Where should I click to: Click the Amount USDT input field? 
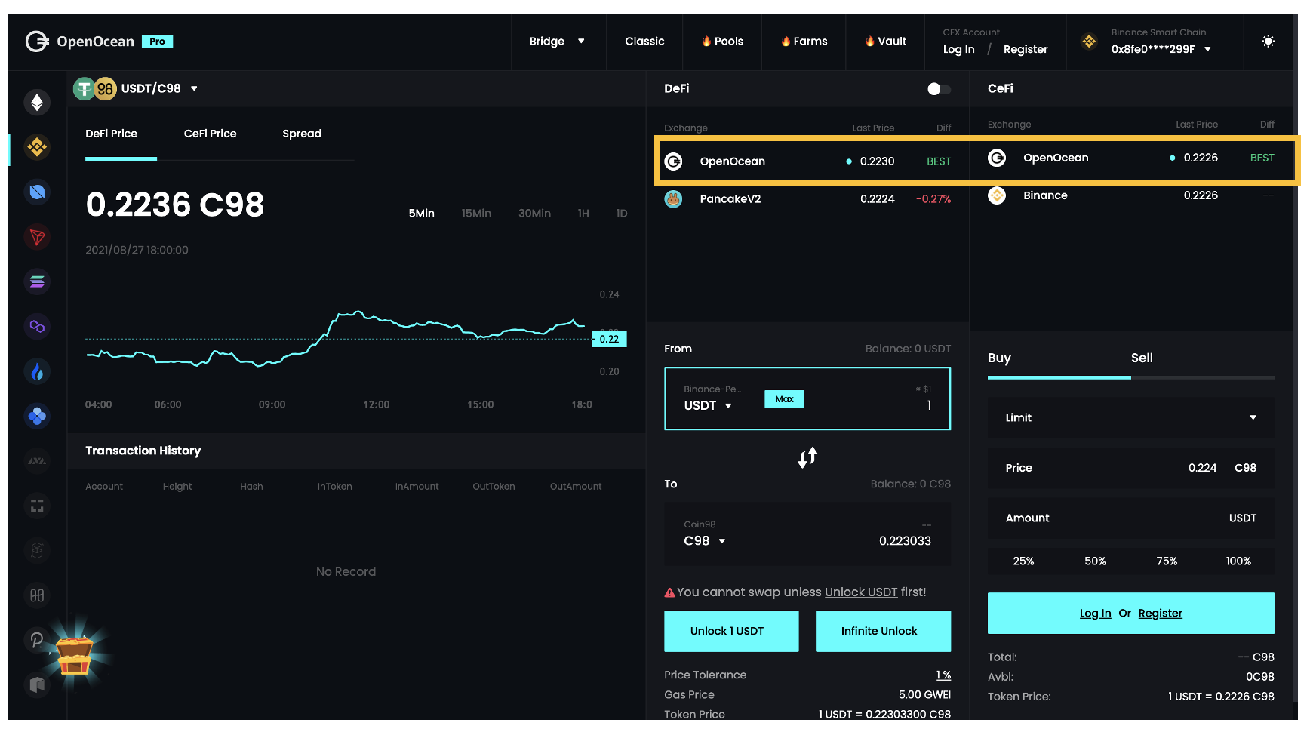(x=1130, y=518)
